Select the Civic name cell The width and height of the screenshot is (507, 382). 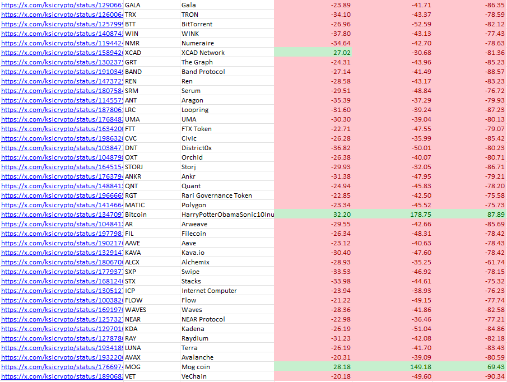click(227, 138)
